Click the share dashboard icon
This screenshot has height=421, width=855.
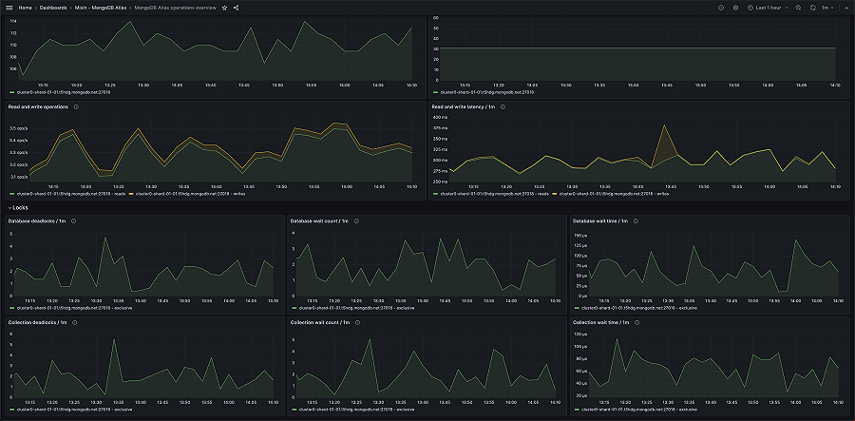[236, 8]
